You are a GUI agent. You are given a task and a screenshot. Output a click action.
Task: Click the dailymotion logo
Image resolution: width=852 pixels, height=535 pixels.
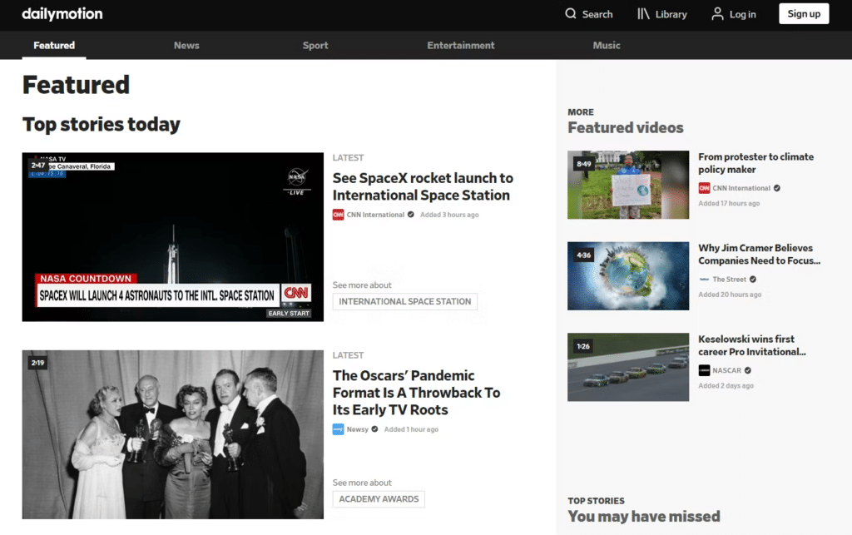click(62, 13)
